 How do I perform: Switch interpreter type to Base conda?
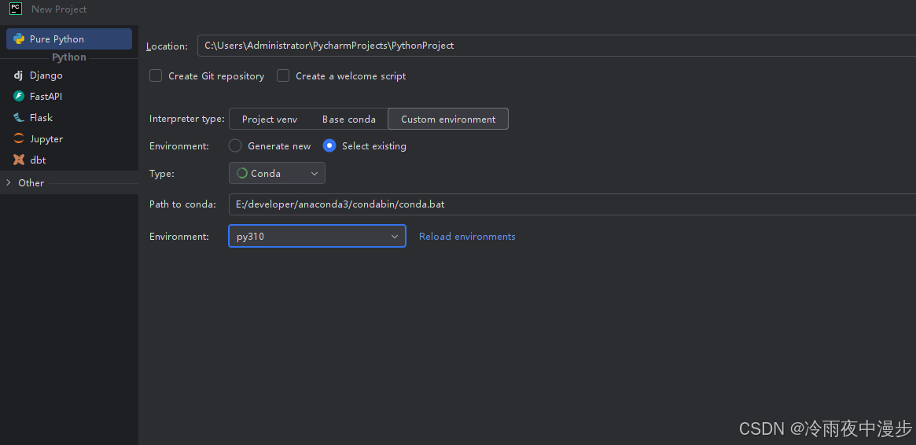349,120
